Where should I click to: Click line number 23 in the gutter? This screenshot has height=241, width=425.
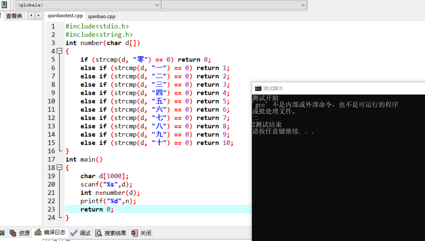(51, 209)
